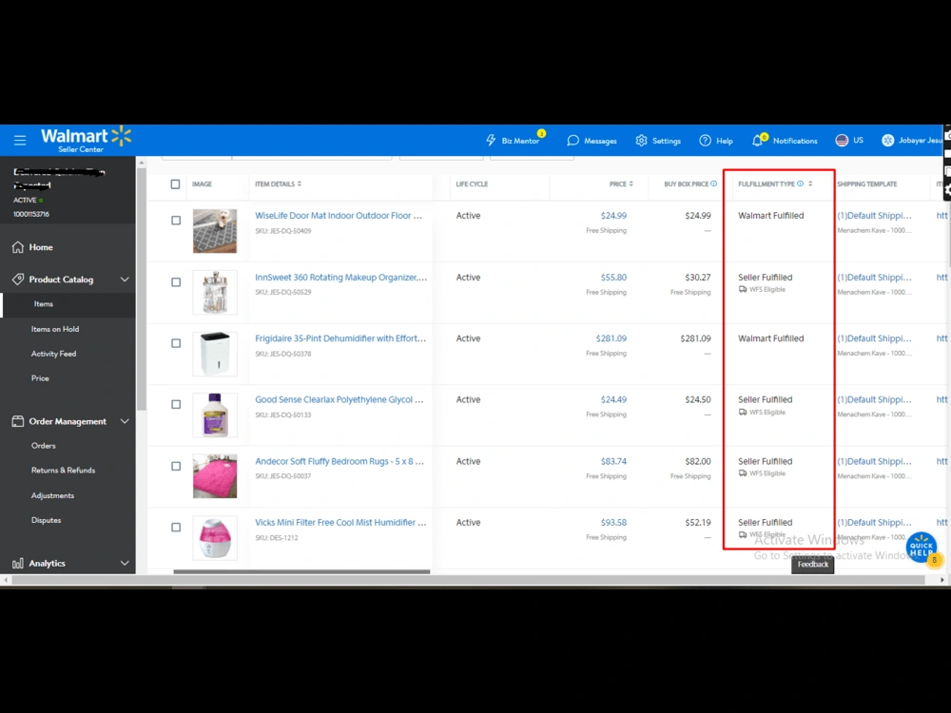Click the Walmart Seller Center logo
Screen dimensions: 951x713
click(x=87, y=140)
